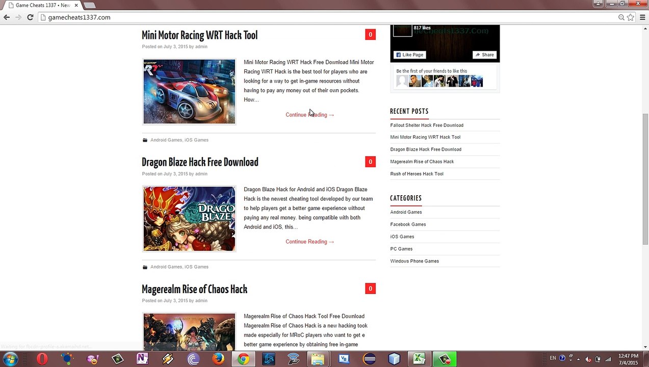Open the Magerealm Rise of Chaos thumbnail
This screenshot has height=367, width=649.
click(x=189, y=332)
